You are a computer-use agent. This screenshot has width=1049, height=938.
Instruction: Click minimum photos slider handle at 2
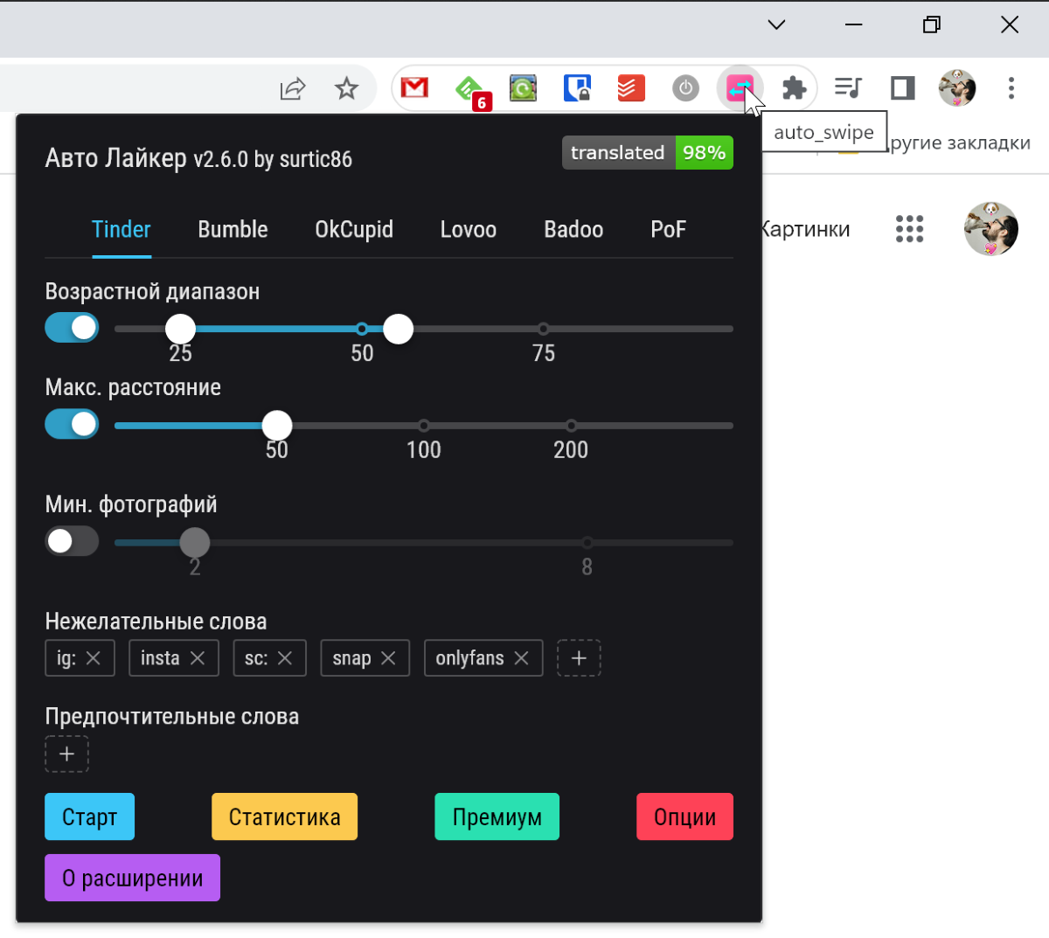[x=195, y=543]
